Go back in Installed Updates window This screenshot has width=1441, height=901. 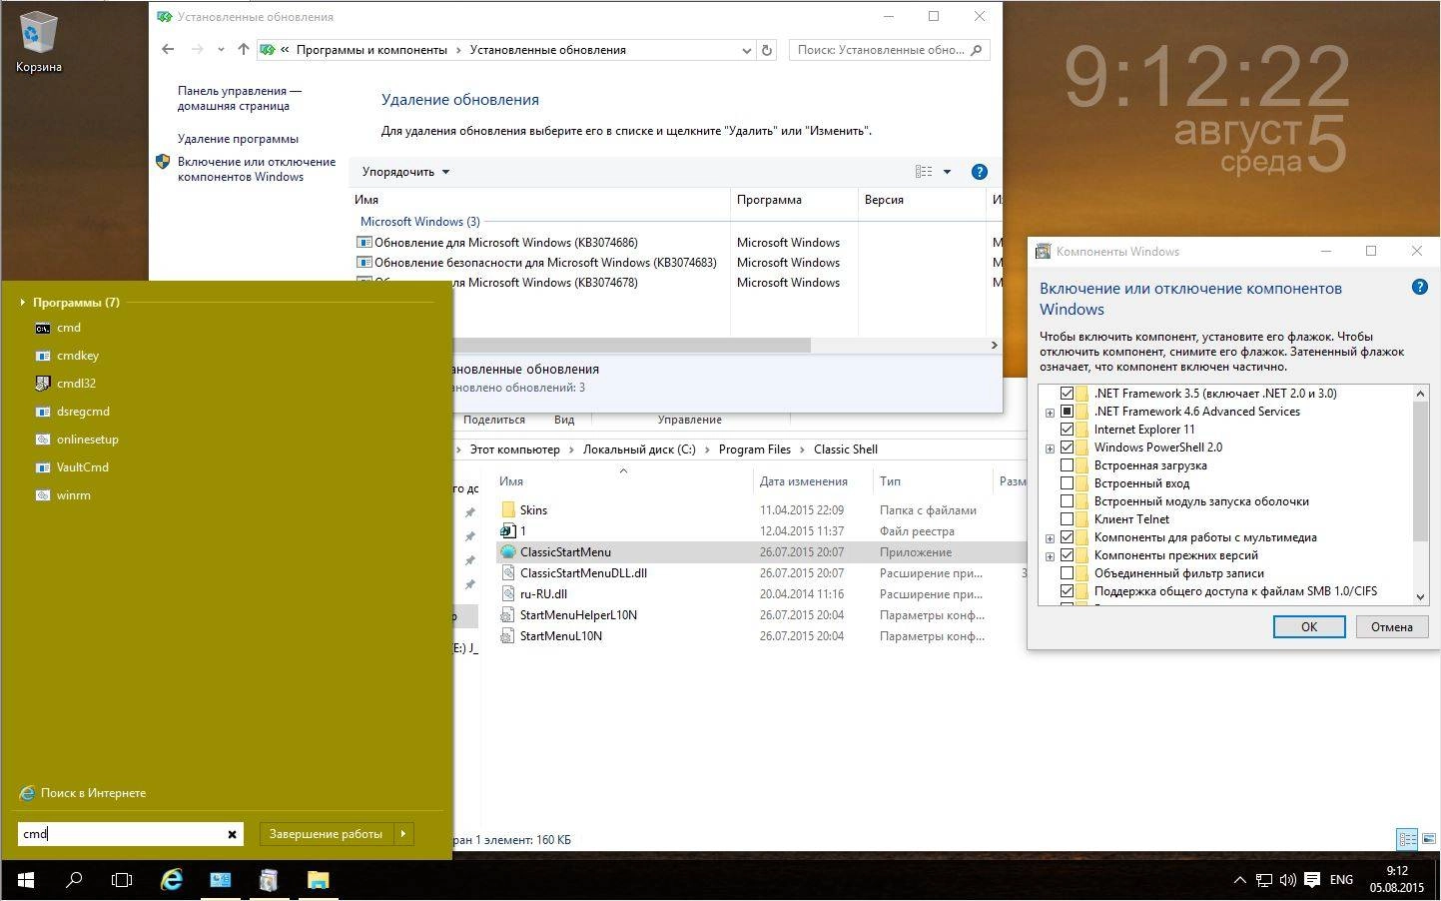pyautogui.click(x=168, y=50)
